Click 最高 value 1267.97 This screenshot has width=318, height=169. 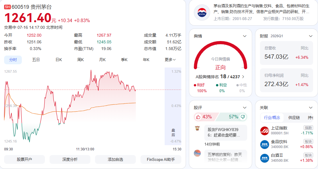pyautogui.click(x=104, y=35)
